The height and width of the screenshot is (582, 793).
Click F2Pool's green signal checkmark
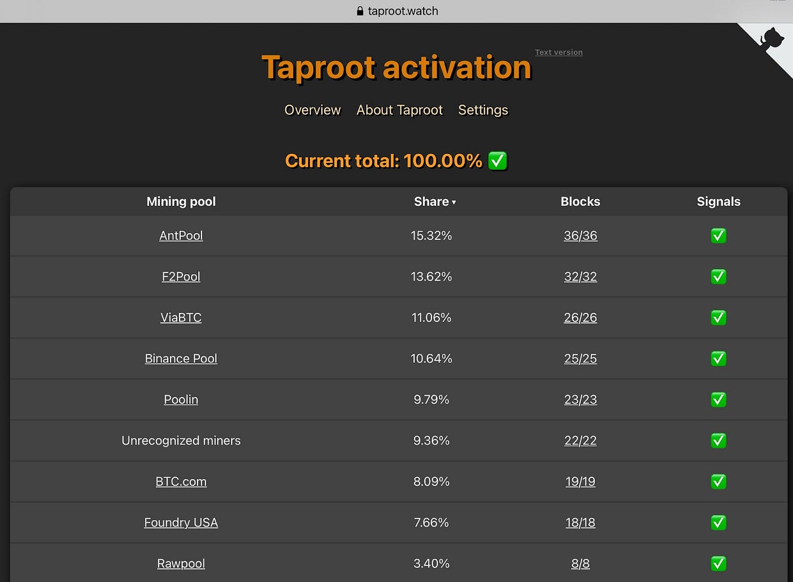[718, 277]
